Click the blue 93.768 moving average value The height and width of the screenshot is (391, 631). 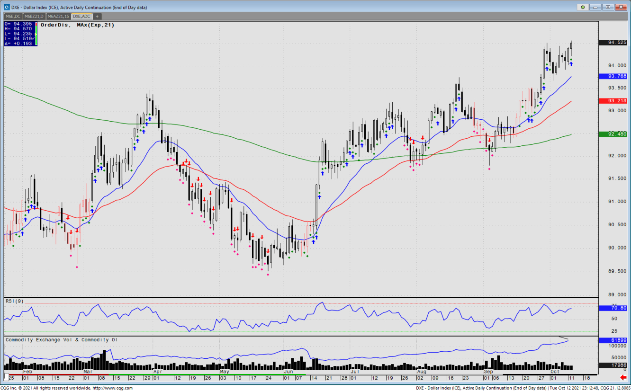[x=613, y=76]
